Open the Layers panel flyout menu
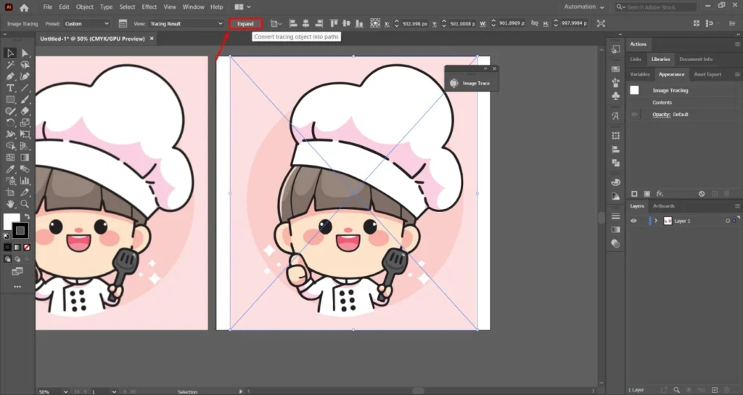This screenshot has height=395, width=743. [737, 206]
